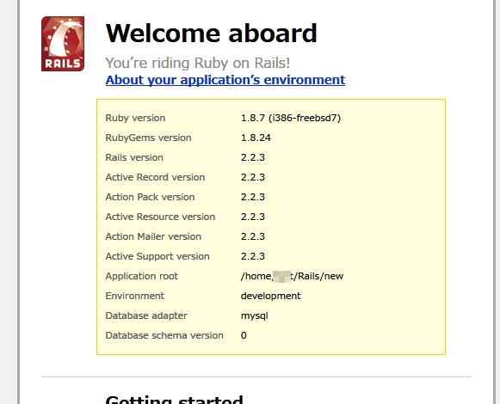This screenshot has height=404, width=500.
Task: Select the Application root label
Action: tap(142, 276)
